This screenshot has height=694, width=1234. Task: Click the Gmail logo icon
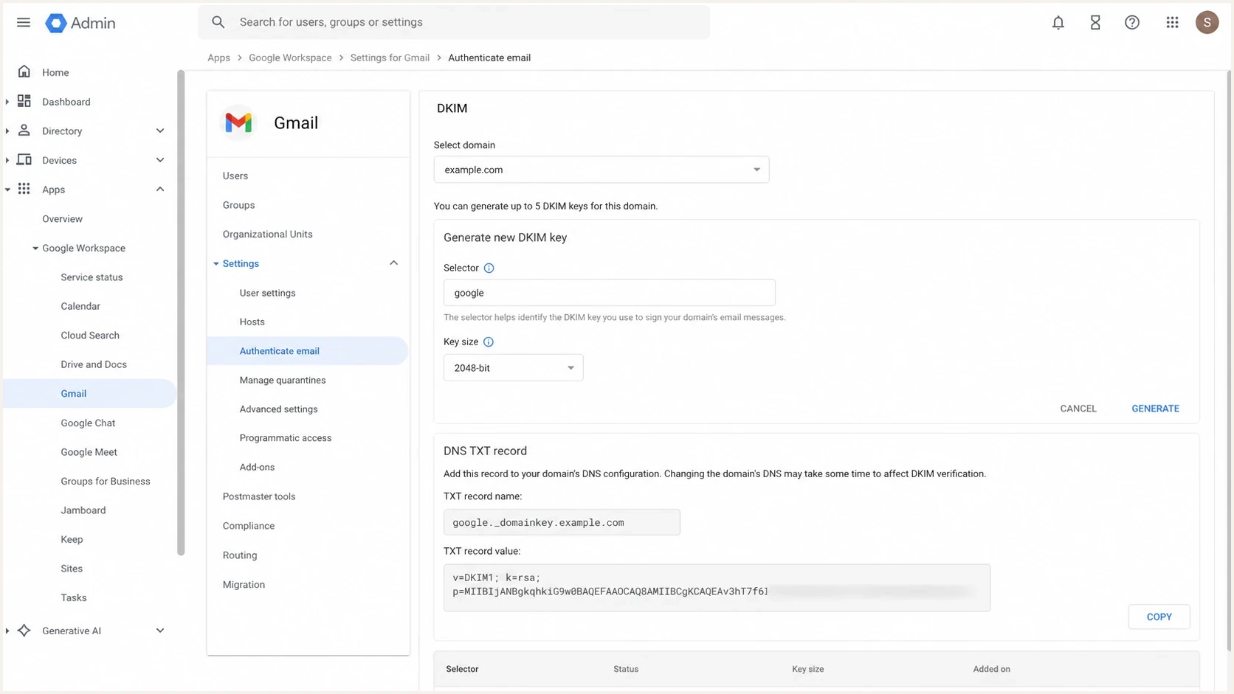pyautogui.click(x=238, y=122)
